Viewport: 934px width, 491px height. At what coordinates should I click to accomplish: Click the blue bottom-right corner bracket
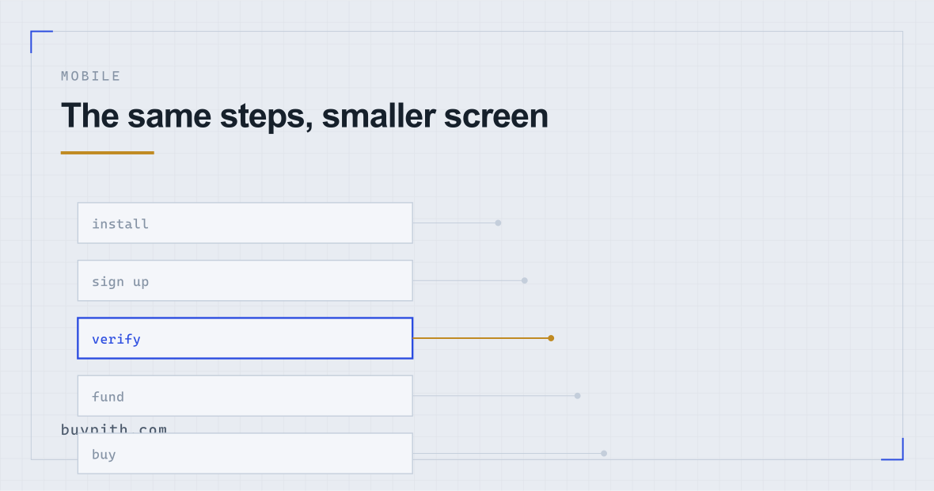892,449
